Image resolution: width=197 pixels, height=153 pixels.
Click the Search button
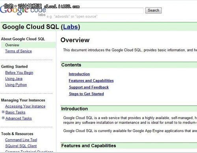tap(153, 10)
